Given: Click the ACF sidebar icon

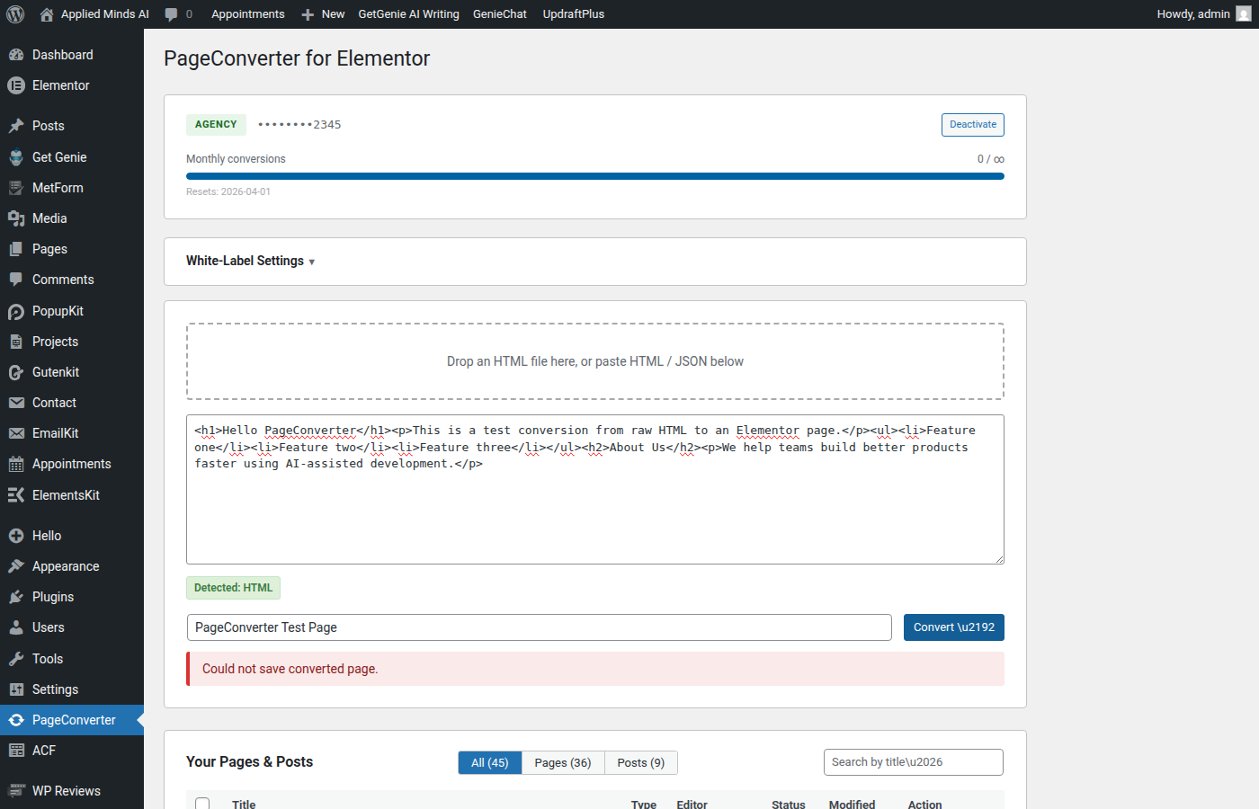Looking at the screenshot, I should coord(16,751).
